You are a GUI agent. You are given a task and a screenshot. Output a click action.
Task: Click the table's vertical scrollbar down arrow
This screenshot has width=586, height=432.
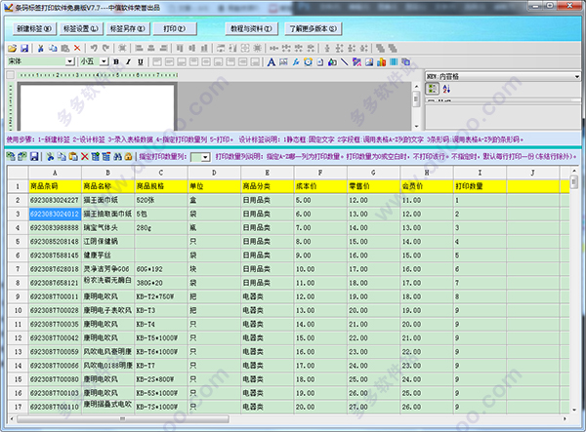click(x=574, y=410)
